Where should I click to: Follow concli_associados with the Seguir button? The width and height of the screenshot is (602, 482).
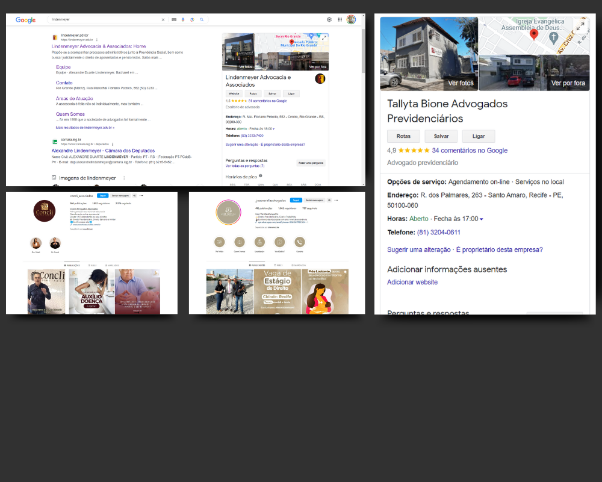pos(102,196)
